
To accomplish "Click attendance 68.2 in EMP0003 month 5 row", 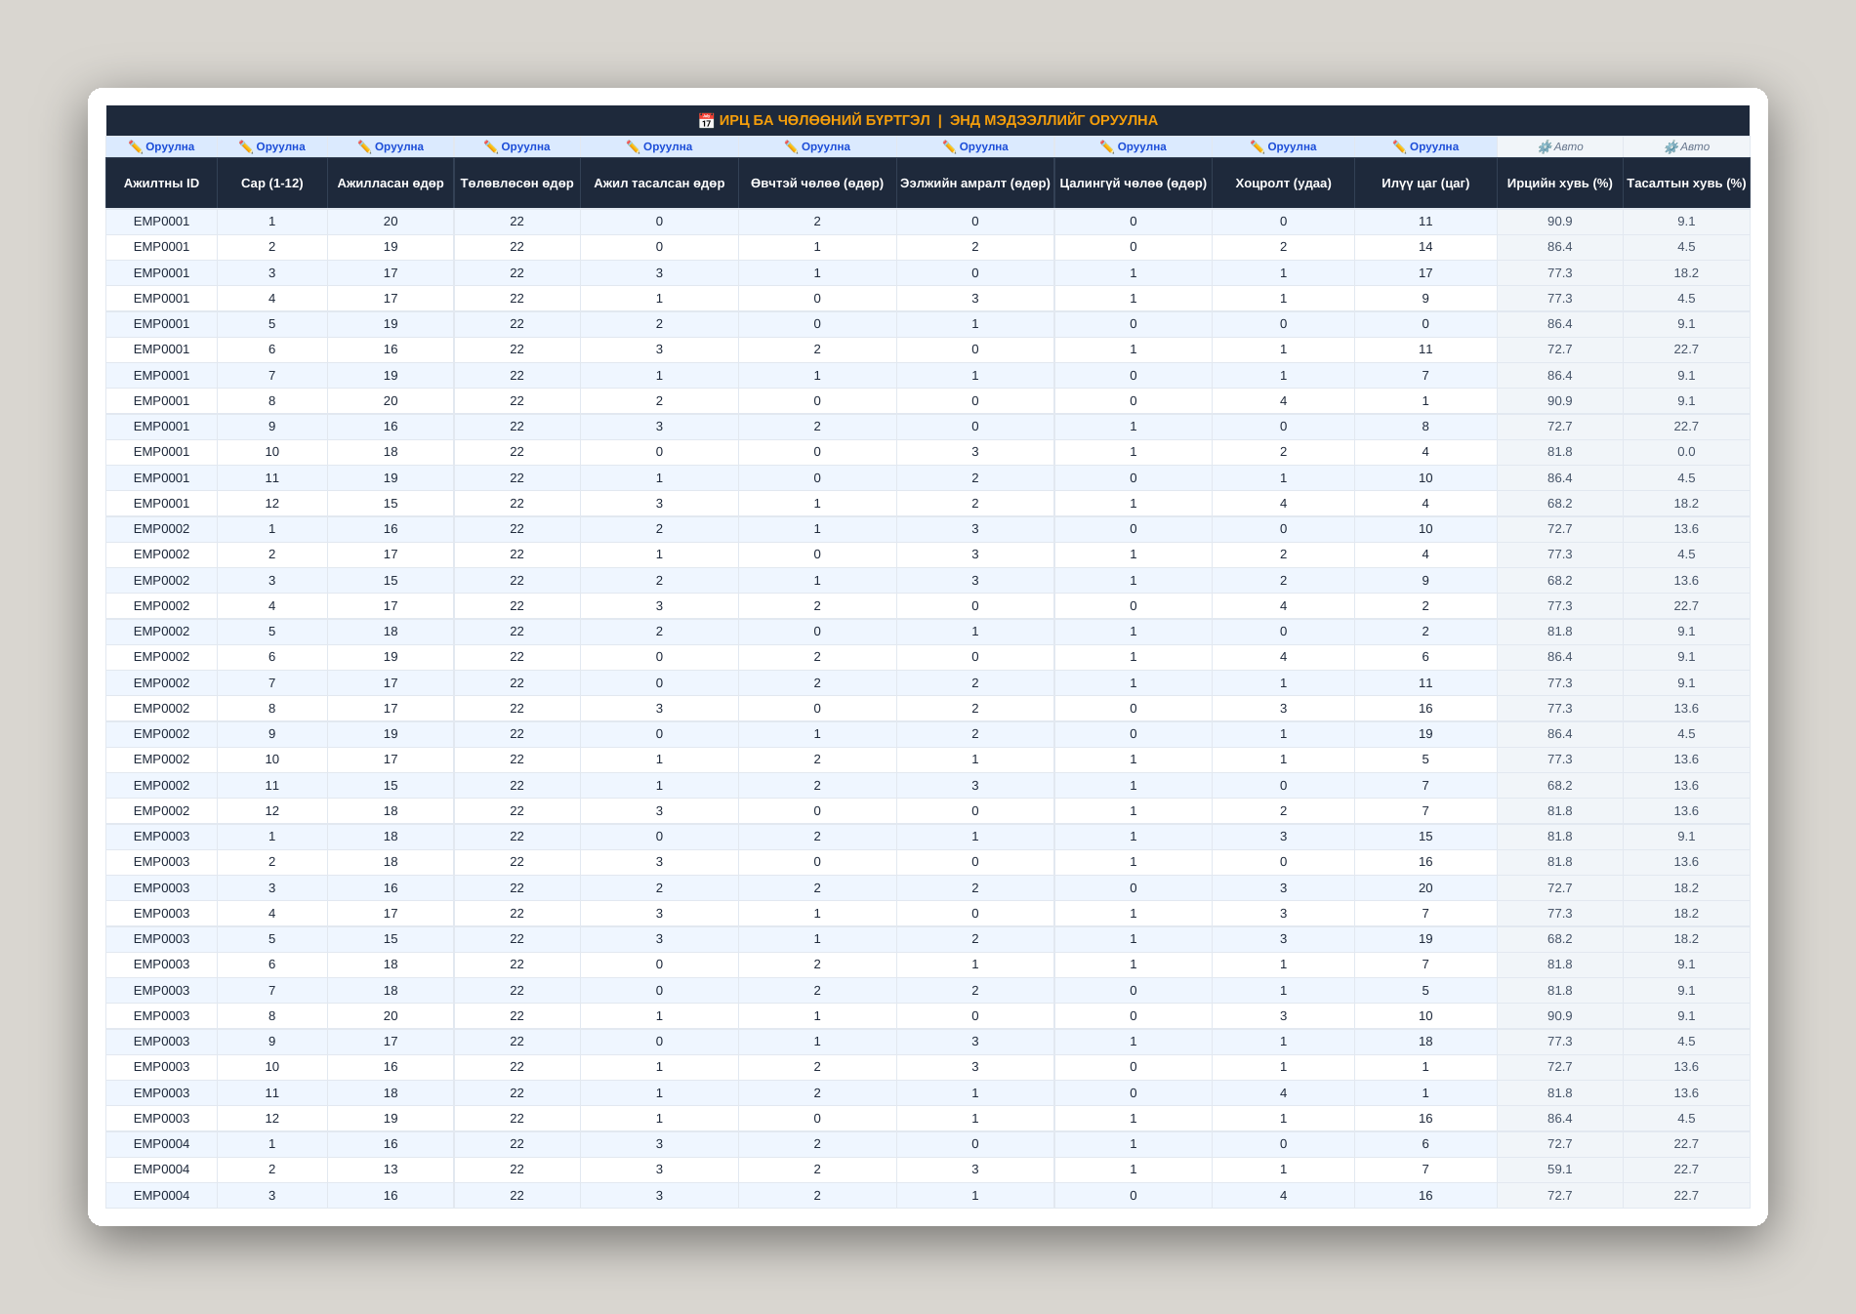I will pyautogui.click(x=1559, y=938).
